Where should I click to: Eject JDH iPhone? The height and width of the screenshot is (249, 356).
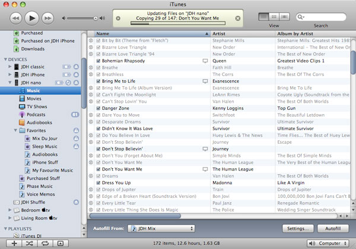pyautogui.click(x=76, y=75)
